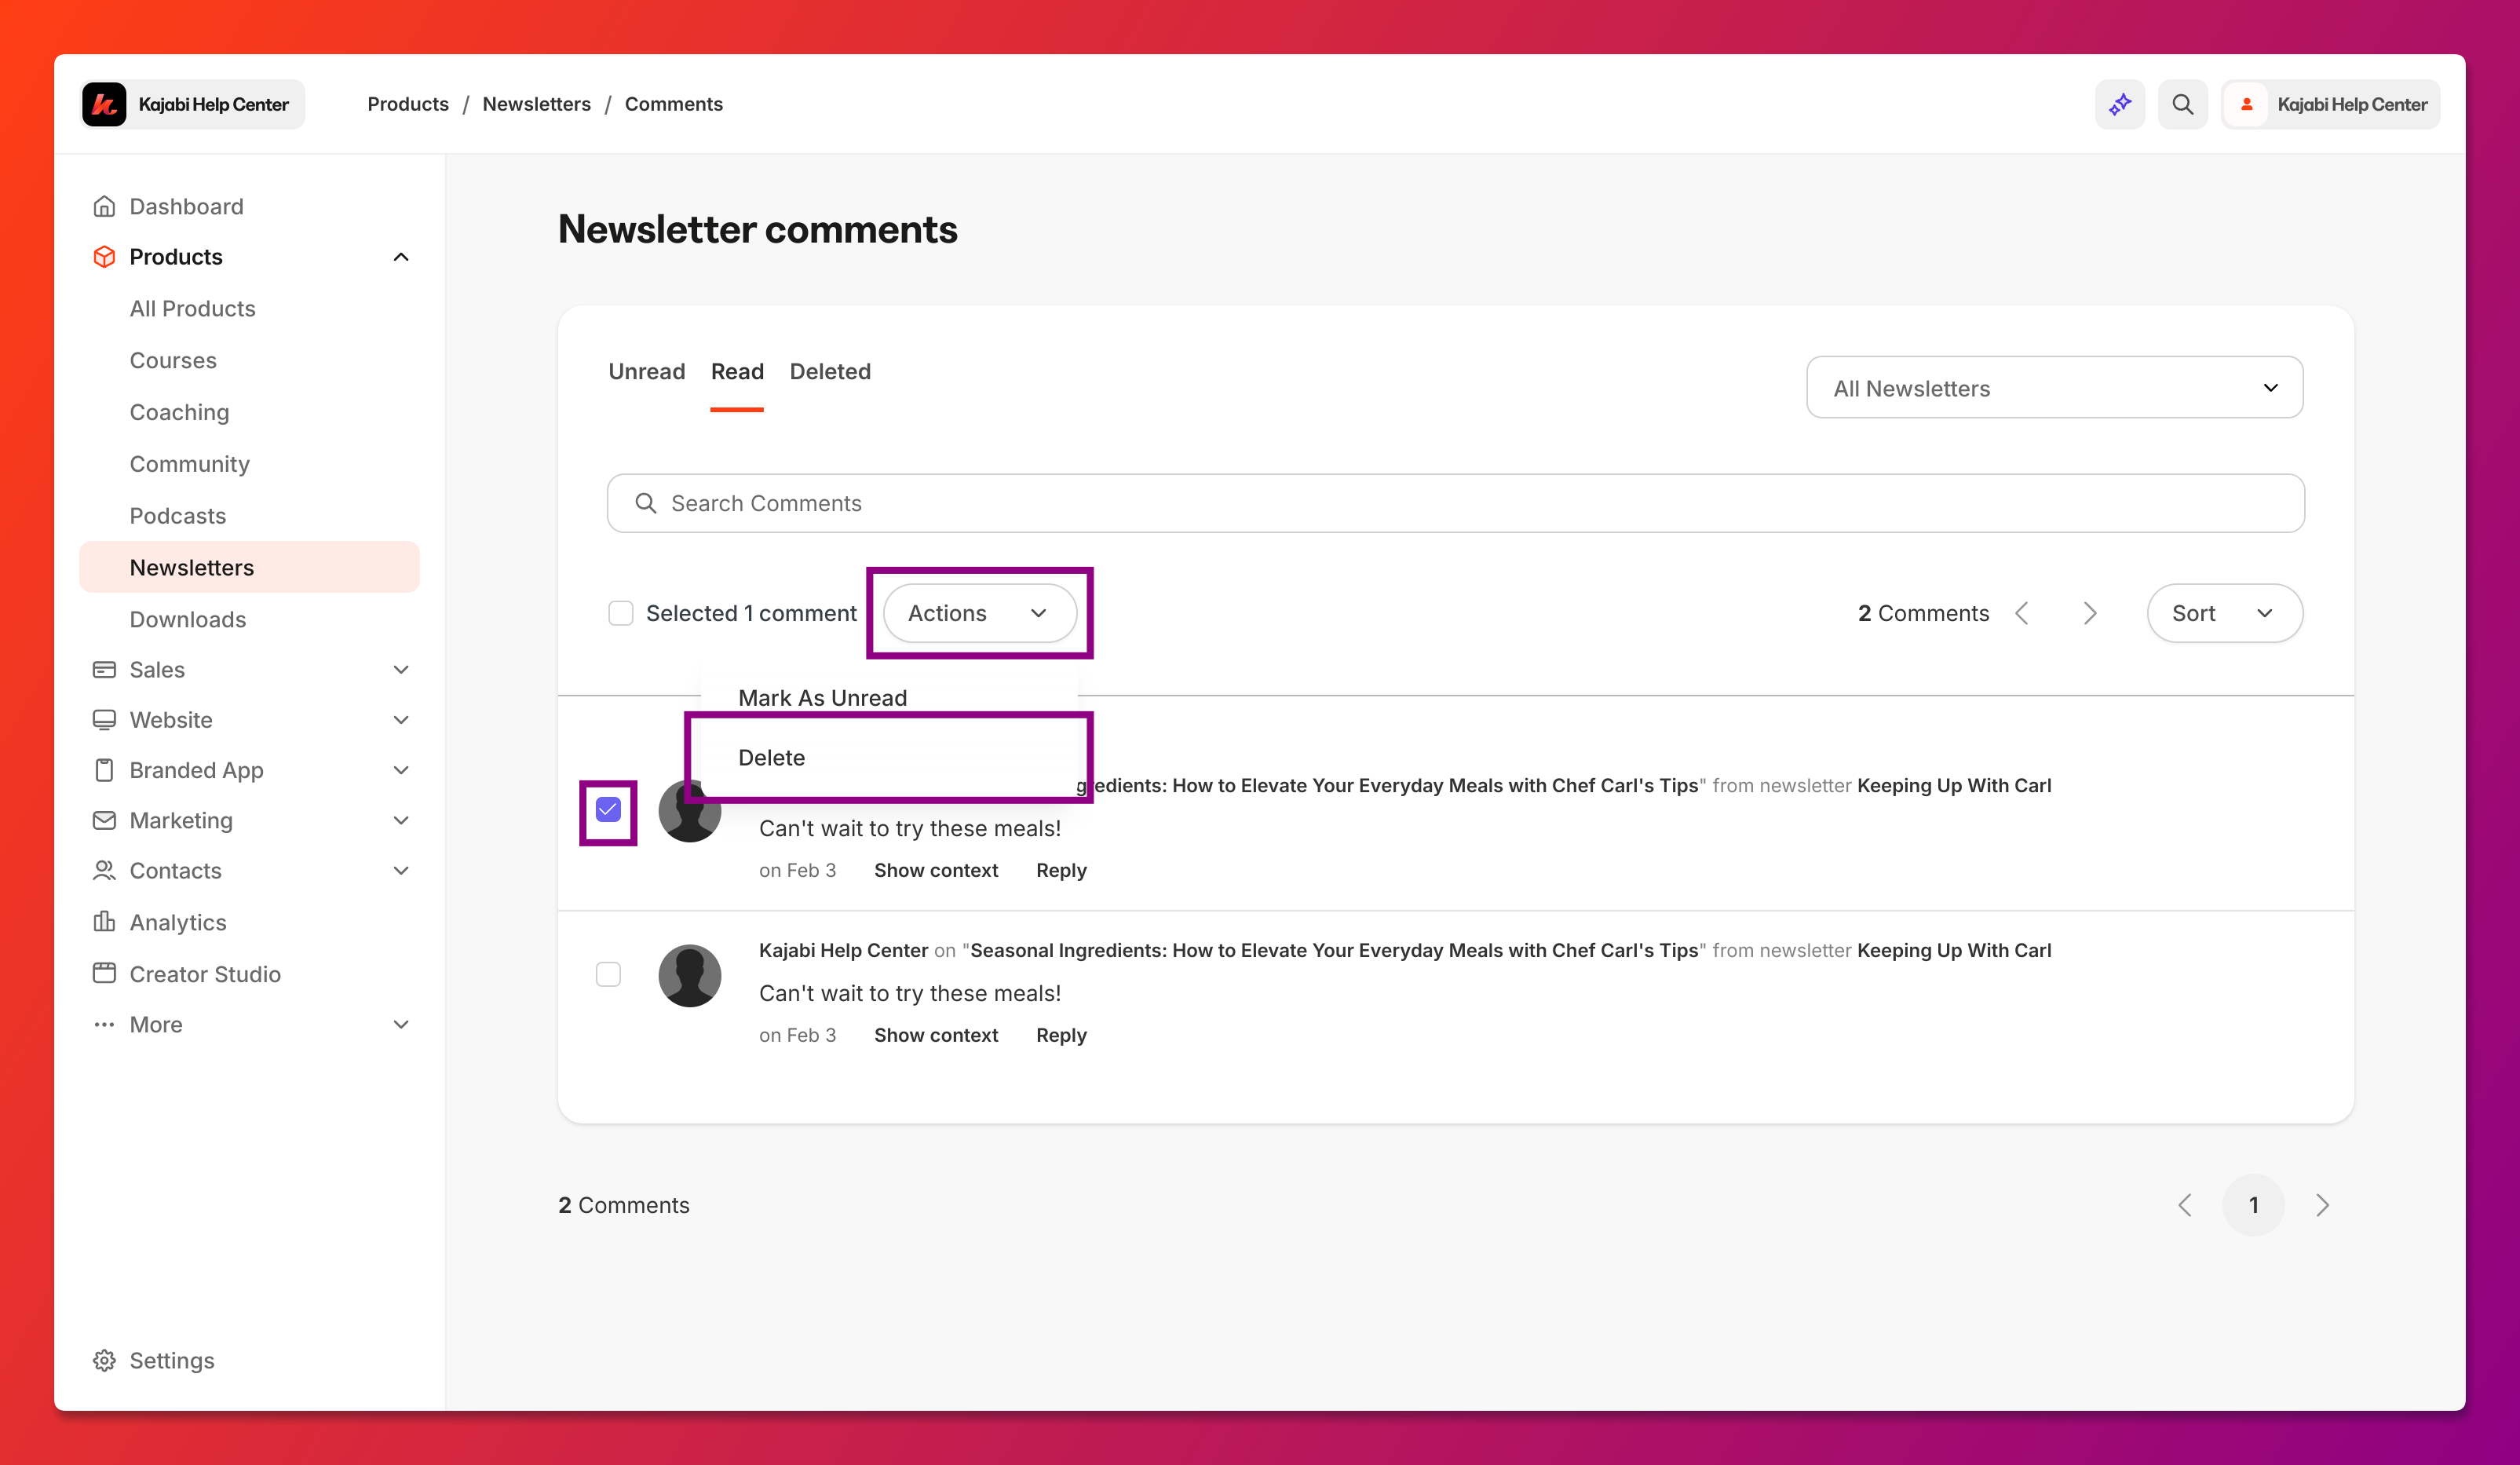Click the Contacts people icon
The image size is (2520, 1465).
104,871
